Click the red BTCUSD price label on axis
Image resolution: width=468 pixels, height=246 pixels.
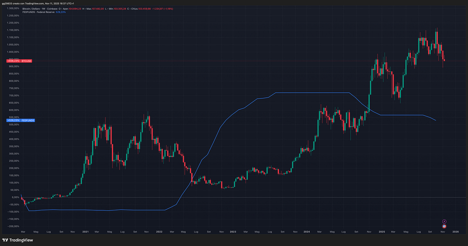click(26, 61)
